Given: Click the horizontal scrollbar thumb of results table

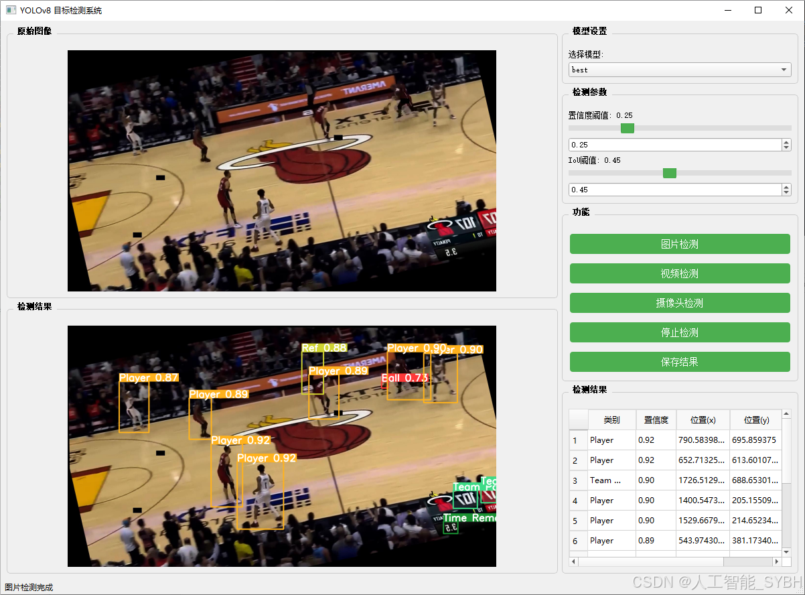Looking at the screenshot, I should tap(651, 561).
